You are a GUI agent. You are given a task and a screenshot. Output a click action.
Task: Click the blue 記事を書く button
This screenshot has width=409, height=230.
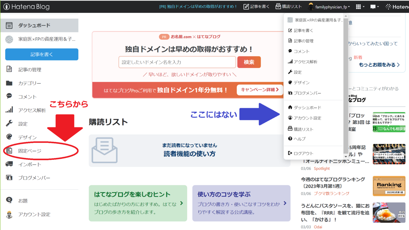point(42,54)
